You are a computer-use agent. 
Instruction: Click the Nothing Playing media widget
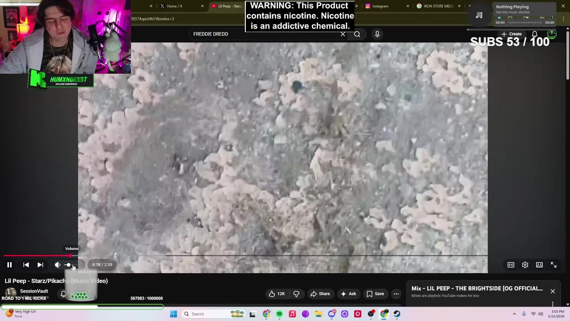[x=524, y=15]
